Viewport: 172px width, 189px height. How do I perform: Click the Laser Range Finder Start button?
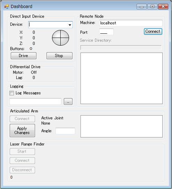[x=22, y=151]
